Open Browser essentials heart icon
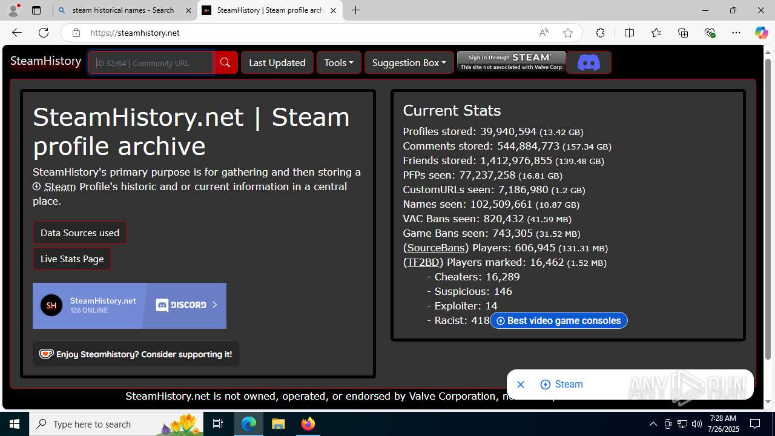The height and width of the screenshot is (436, 775). click(x=710, y=33)
